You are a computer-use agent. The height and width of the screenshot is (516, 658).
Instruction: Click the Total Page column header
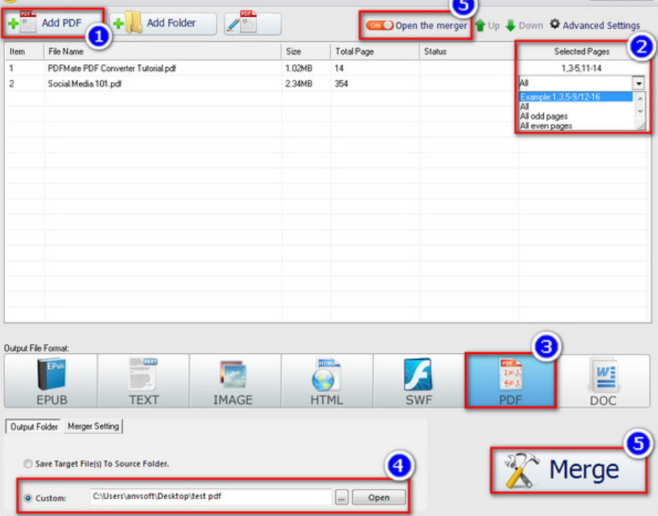coord(375,52)
